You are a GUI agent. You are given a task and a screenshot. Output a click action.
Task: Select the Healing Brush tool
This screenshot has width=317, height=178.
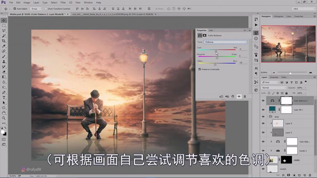tap(4, 51)
